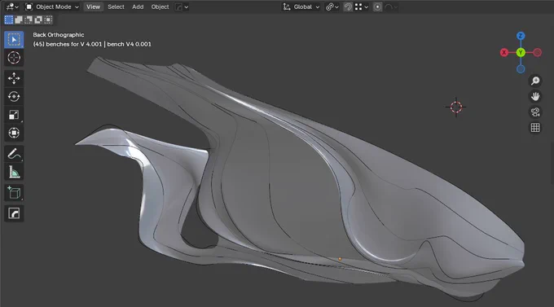Viewport: 554px width, 307px height.
Task: Open the transform pivot point dropdown
Action: tap(332, 7)
